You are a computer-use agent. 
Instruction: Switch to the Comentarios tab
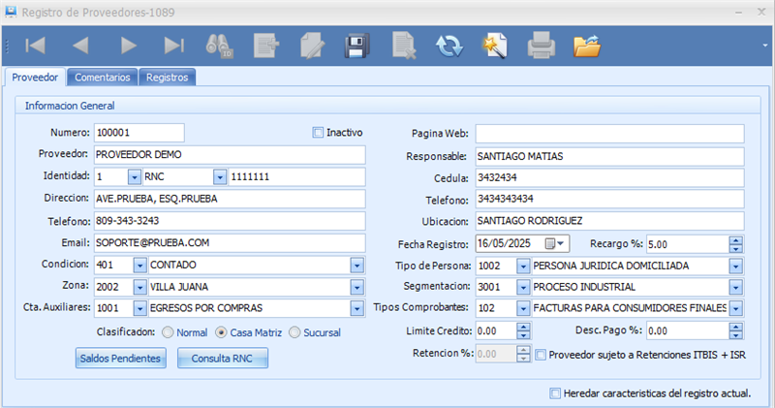coord(103,77)
